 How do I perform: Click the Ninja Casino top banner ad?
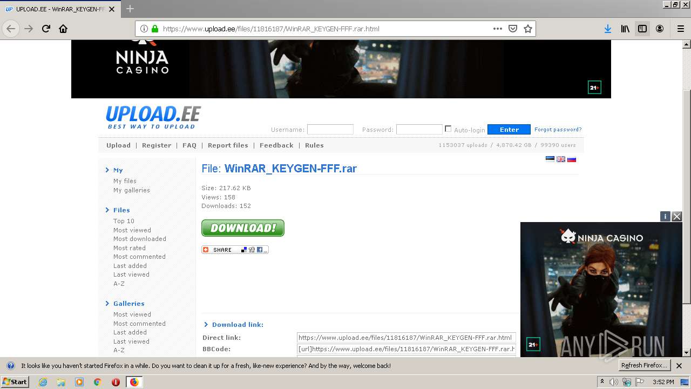pos(341,69)
